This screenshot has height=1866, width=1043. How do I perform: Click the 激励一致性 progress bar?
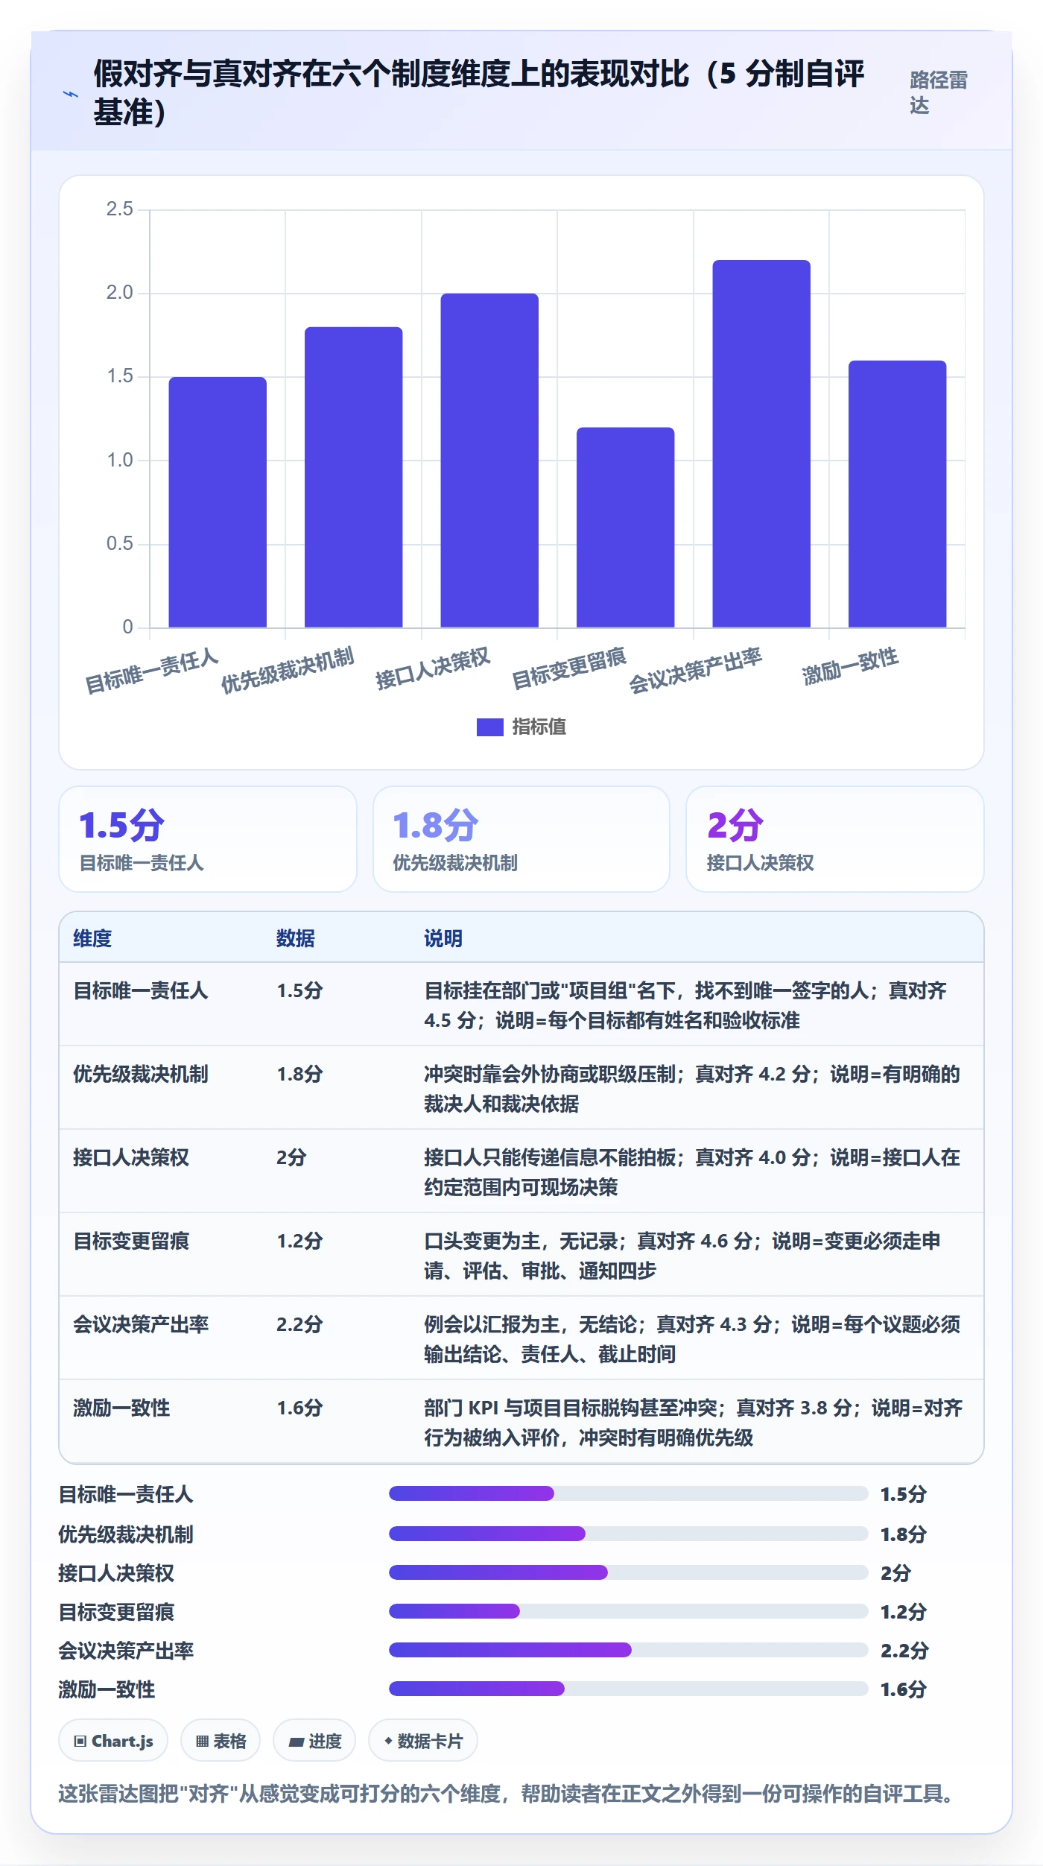629,1689
